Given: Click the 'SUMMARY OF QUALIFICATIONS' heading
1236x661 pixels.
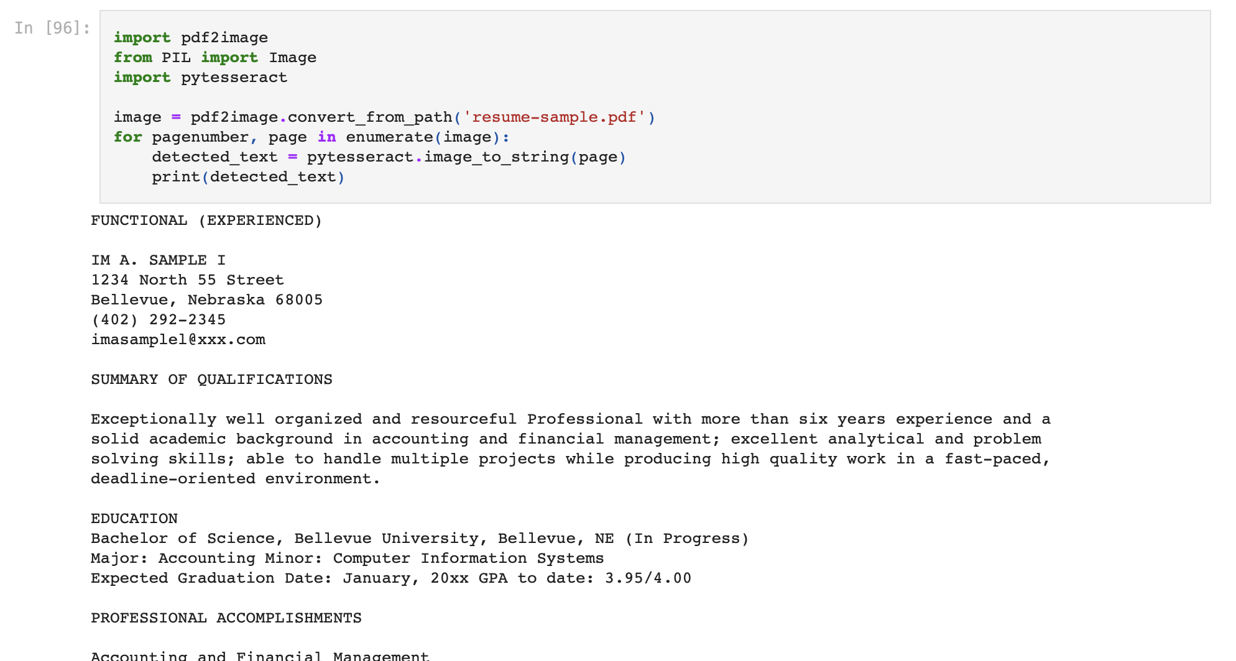Looking at the screenshot, I should pyautogui.click(x=211, y=380).
